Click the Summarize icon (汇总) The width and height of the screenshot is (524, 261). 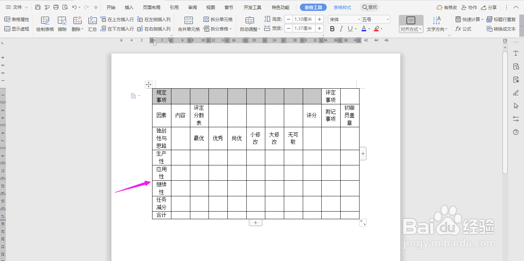(x=92, y=24)
